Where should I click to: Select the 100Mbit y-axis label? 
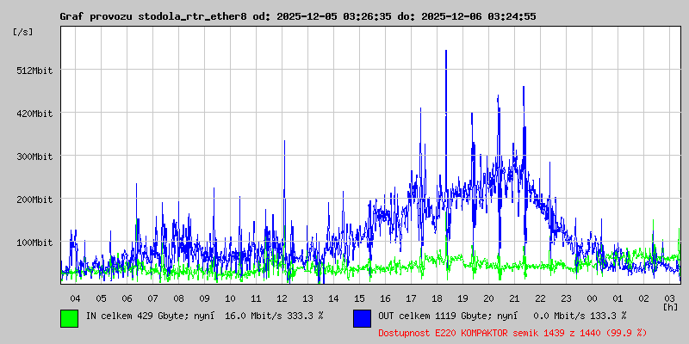click(34, 243)
